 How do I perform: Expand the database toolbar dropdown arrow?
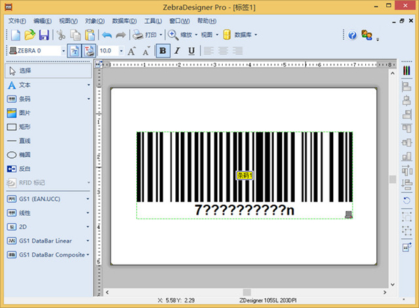[x=256, y=35]
